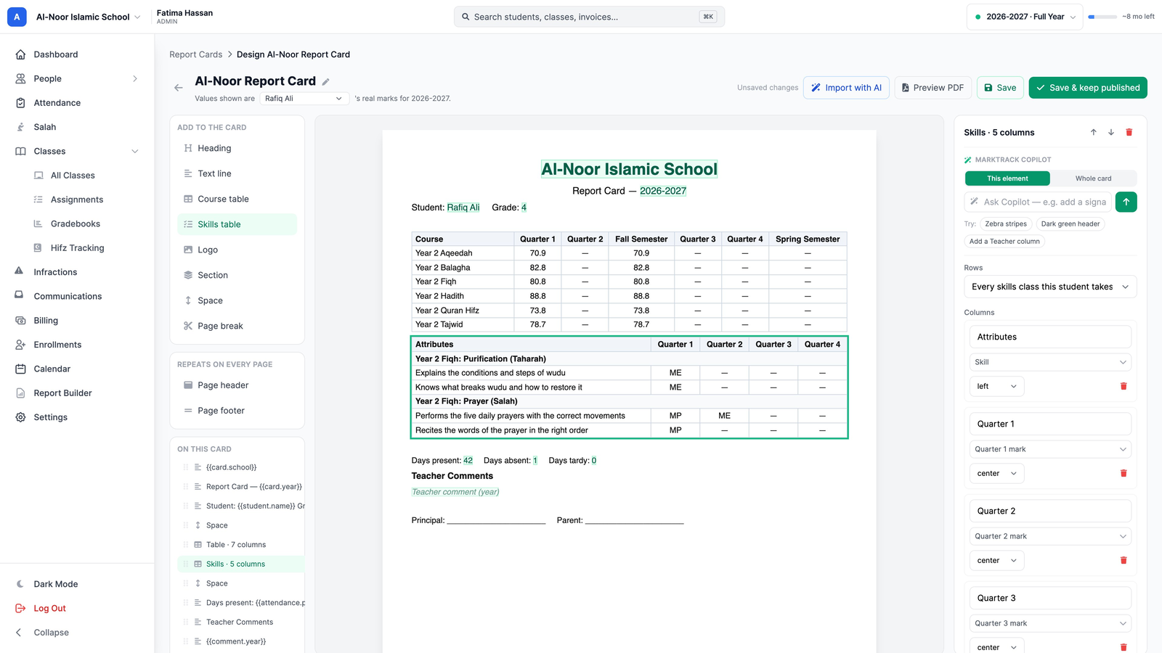Select This element Copilot scope
Viewport: 1162px width, 653px height.
pyautogui.click(x=1007, y=178)
